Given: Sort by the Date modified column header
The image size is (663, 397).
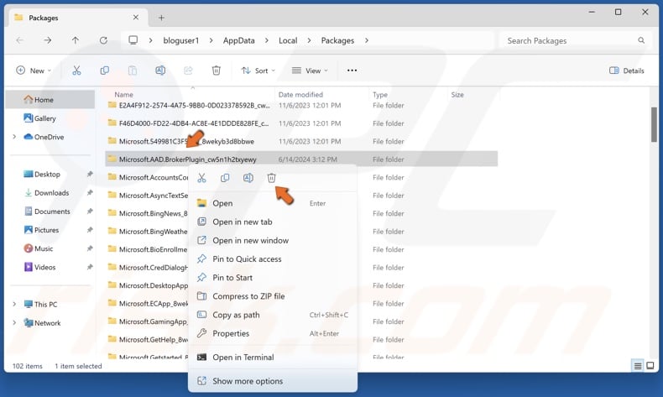Looking at the screenshot, I should pos(300,95).
